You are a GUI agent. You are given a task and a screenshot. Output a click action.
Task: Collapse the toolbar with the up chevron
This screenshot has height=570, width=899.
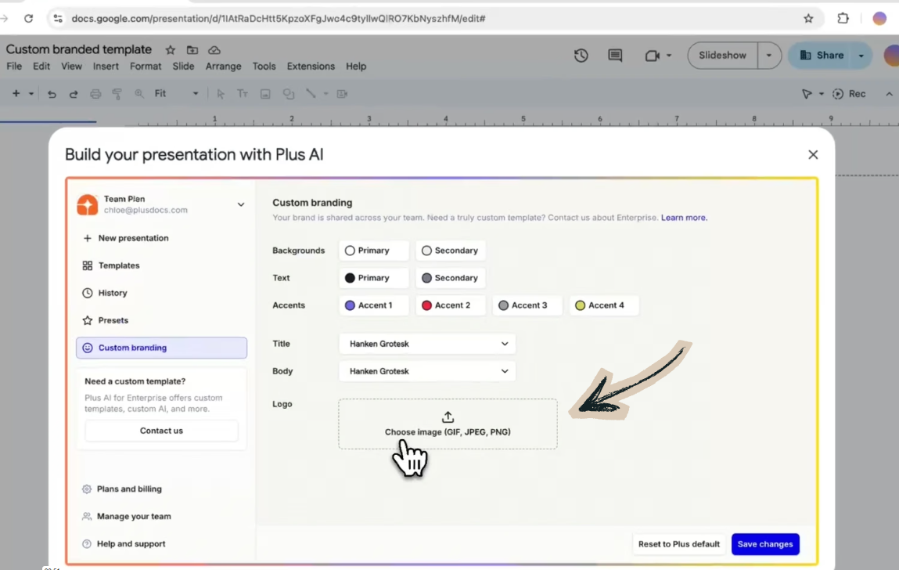[x=889, y=94]
